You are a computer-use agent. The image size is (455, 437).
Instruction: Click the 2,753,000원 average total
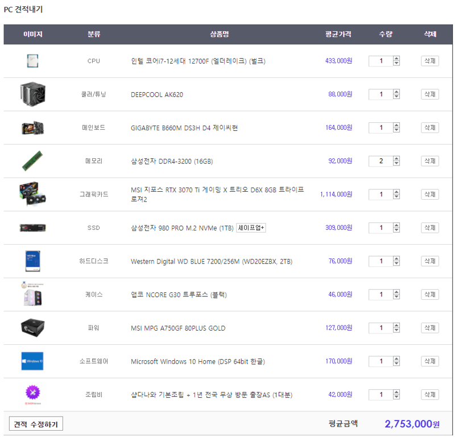[x=412, y=424]
